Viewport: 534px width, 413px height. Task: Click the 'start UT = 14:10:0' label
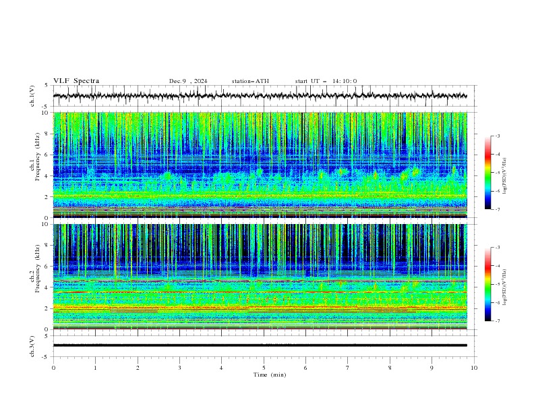tap(326, 81)
